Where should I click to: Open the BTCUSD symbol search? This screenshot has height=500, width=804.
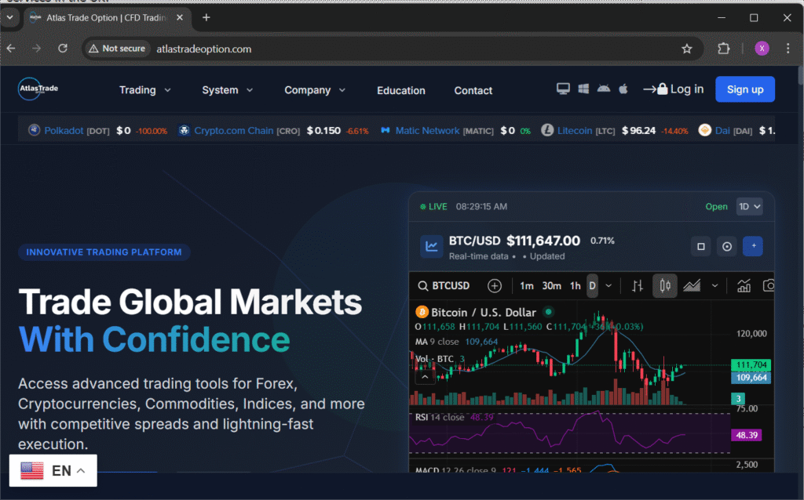tap(444, 286)
